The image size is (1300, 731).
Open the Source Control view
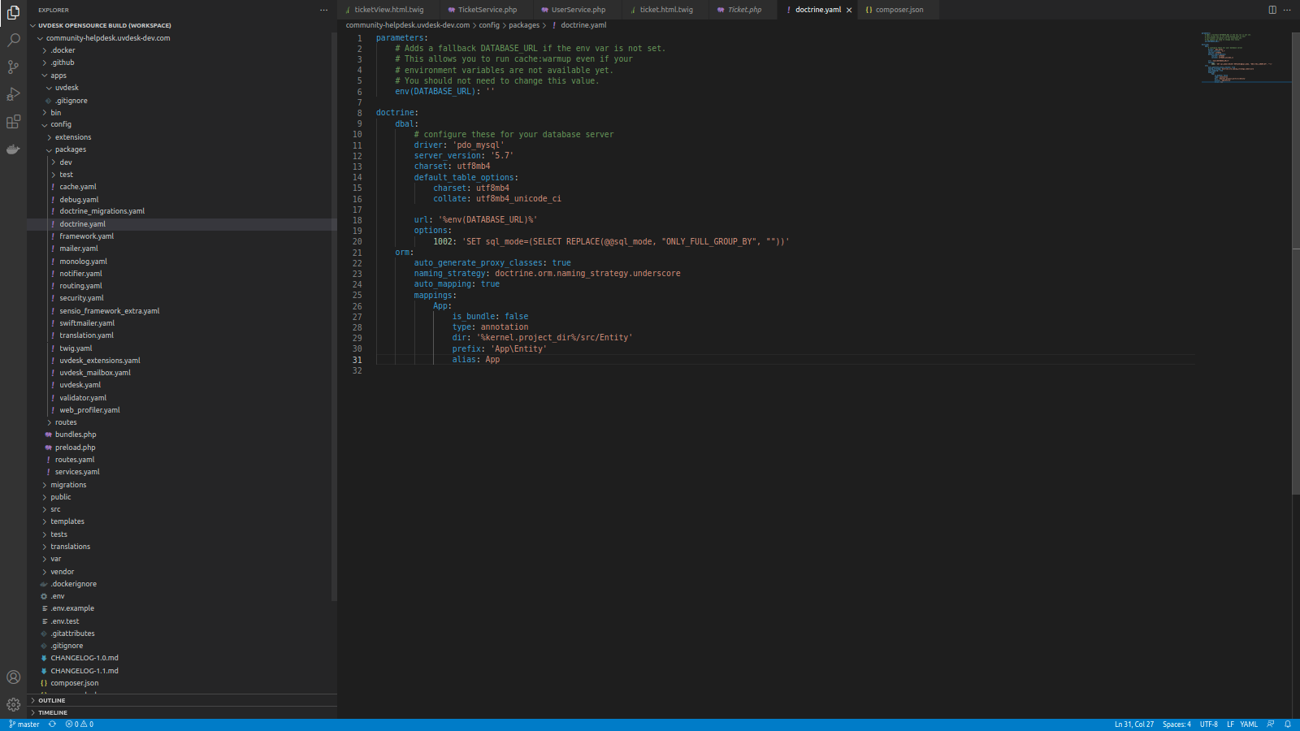(x=13, y=67)
